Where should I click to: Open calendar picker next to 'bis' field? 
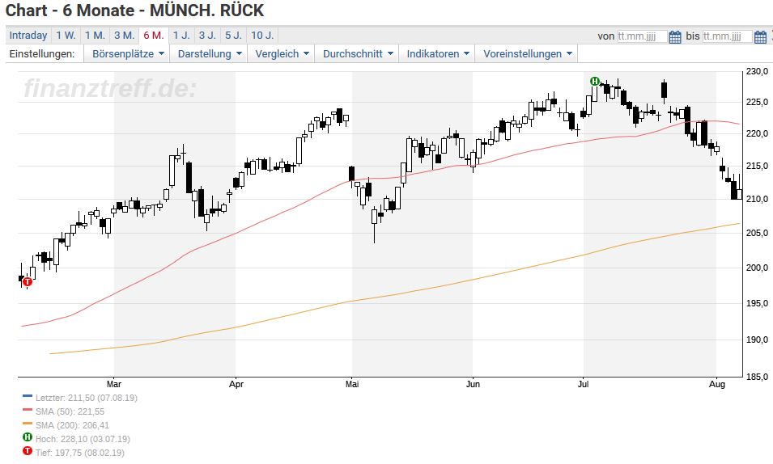[761, 36]
